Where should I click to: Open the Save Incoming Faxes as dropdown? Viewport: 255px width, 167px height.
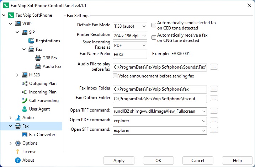pyautogui.click(x=130, y=45)
